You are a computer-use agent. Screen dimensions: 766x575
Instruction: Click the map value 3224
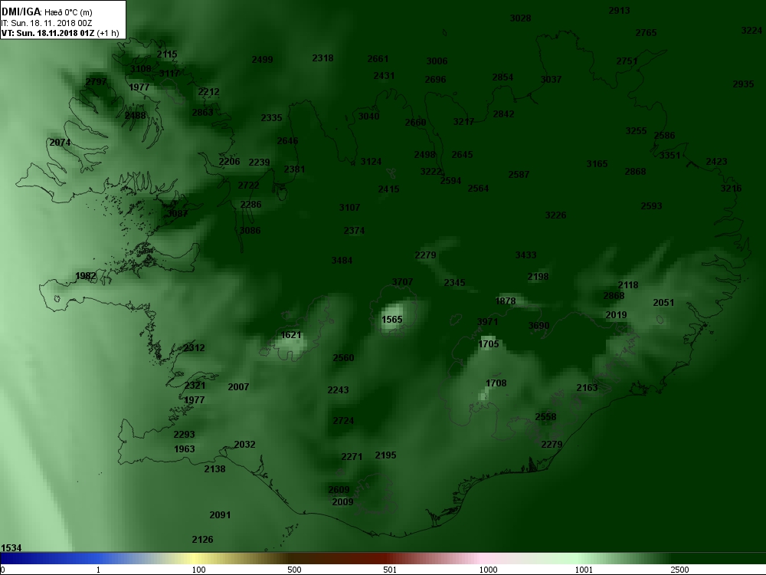[752, 31]
